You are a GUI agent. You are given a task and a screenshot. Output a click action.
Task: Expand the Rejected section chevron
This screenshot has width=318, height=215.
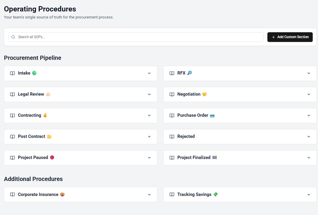(x=309, y=137)
